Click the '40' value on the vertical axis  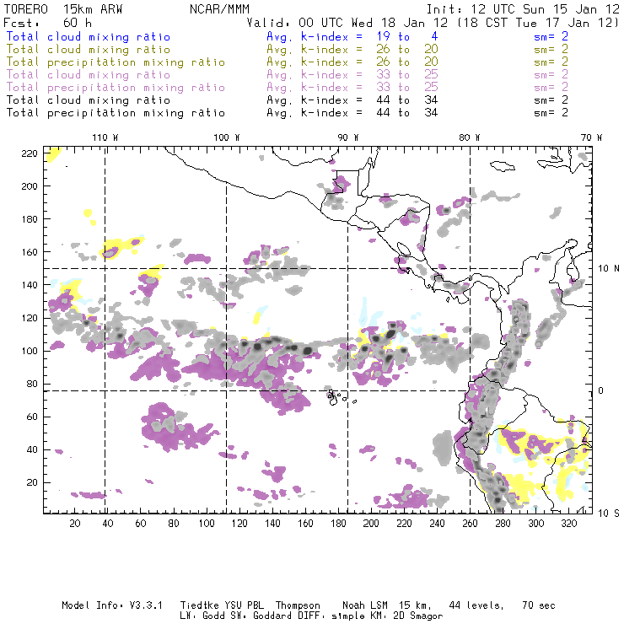tap(32, 449)
